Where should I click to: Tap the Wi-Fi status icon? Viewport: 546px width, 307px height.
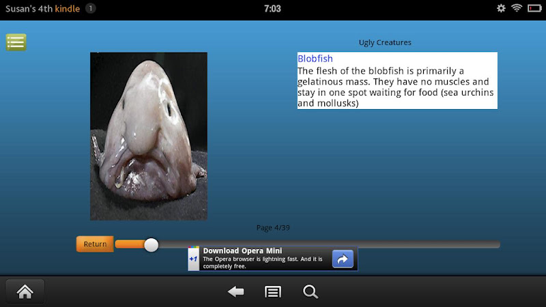point(517,8)
